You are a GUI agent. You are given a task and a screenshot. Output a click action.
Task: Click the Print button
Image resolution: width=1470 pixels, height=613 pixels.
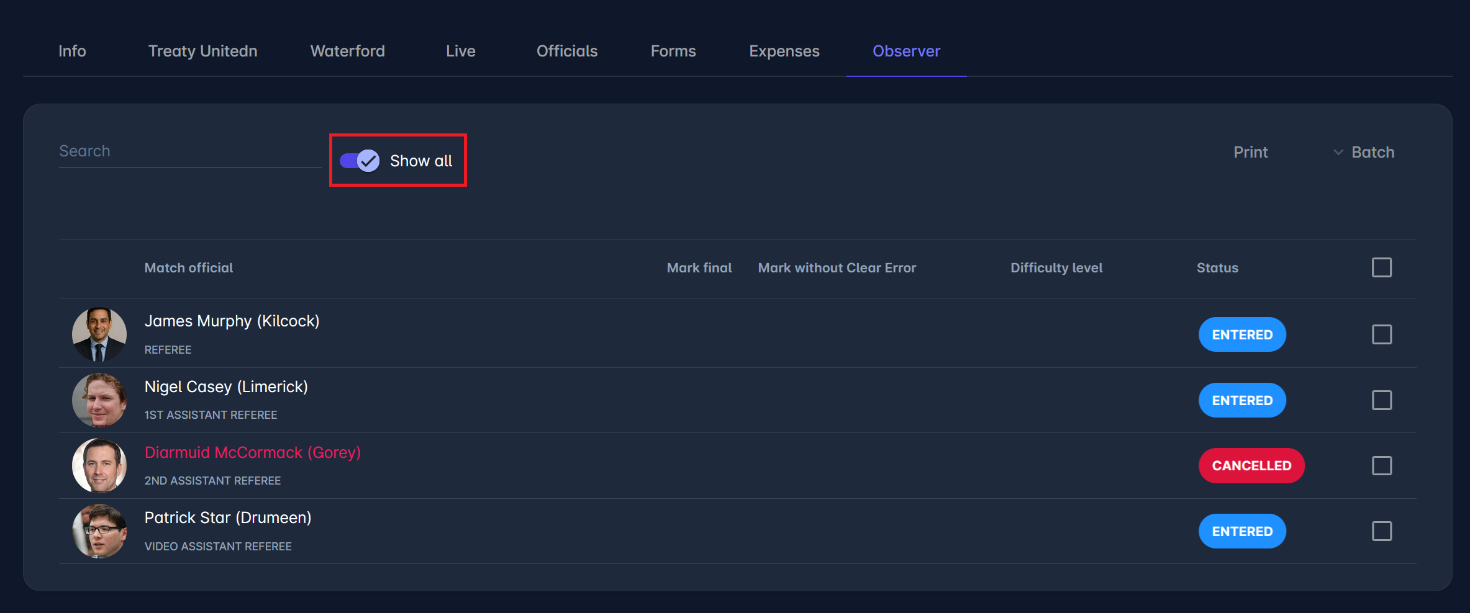[x=1250, y=152]
